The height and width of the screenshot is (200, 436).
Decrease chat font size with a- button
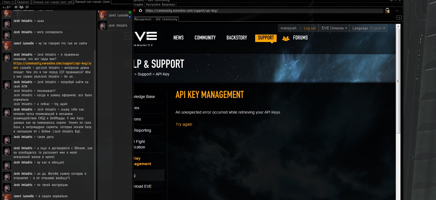tap(4, 7)
